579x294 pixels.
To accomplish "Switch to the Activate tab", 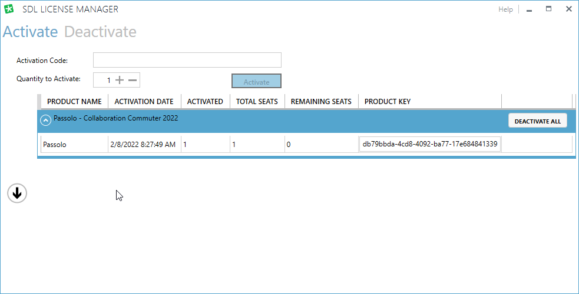I will pos(30,32).
